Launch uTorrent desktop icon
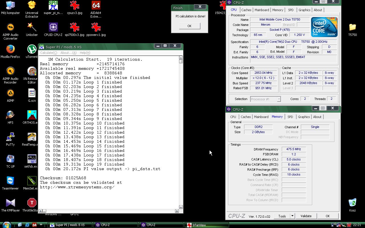365x228 pixels. tap(32, 52)
